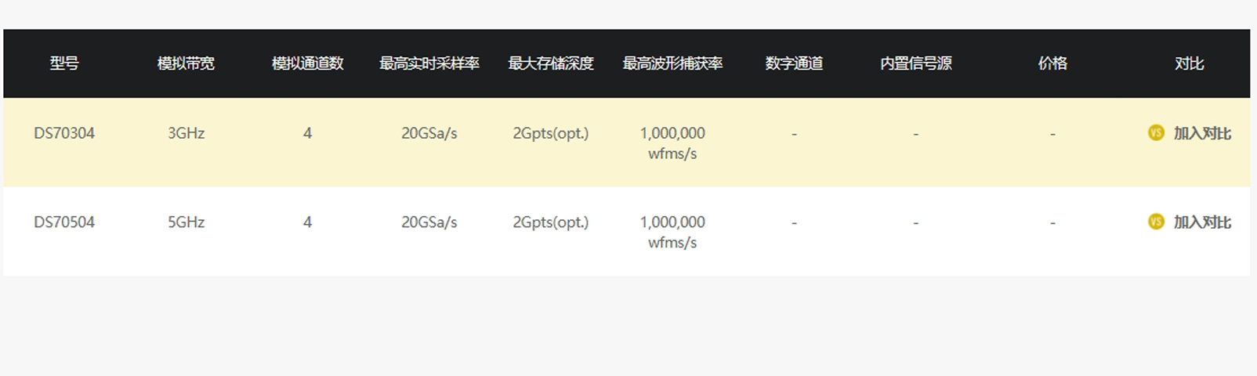Click channel count 4 in DS70304 row

(x=307, y=133)
